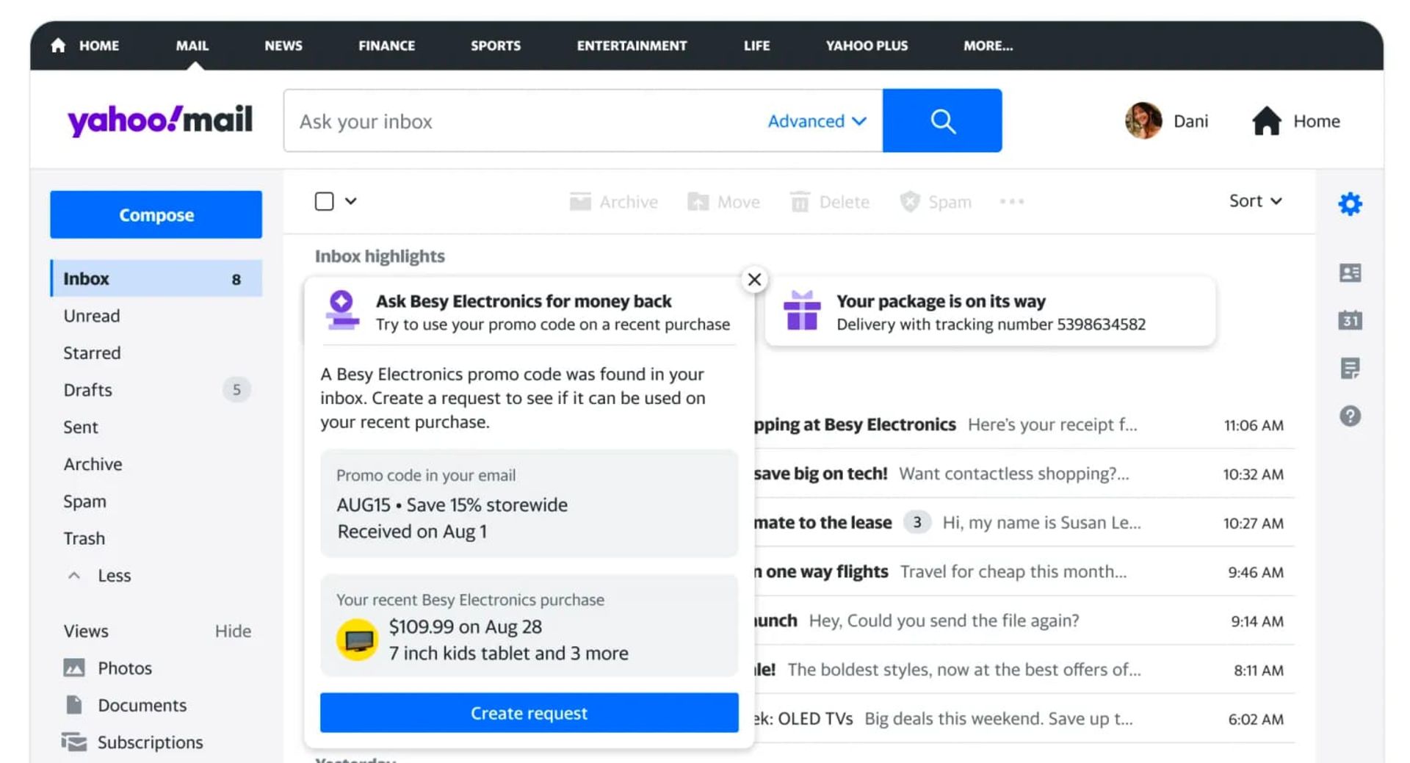The width and height of the screenshot is (1410, 763).
Task: Click the Create request button
Action: point(529,712)
